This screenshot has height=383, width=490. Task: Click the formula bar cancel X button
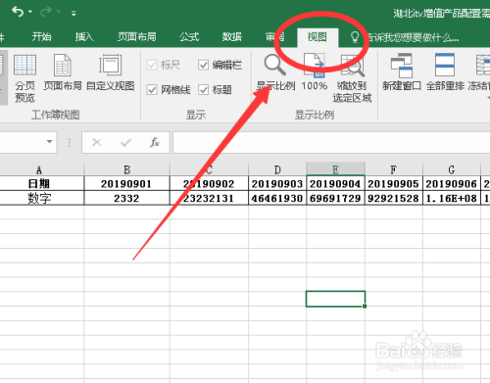coord(97,142)
